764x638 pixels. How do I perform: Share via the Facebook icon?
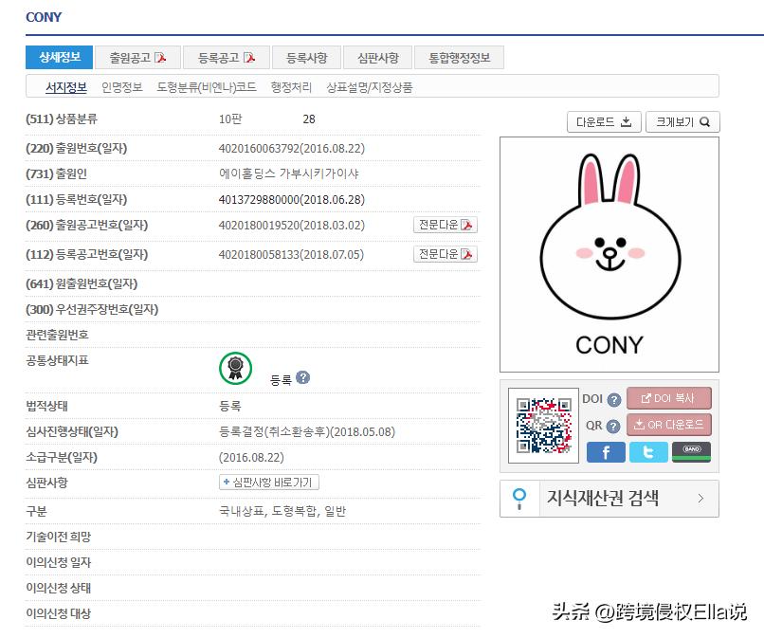(x=606, y=452)
